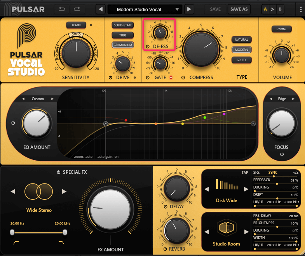The width and height of the screenshot is (305, 256).
Task: Click the undo arrow icon
Action: [62, 9]
